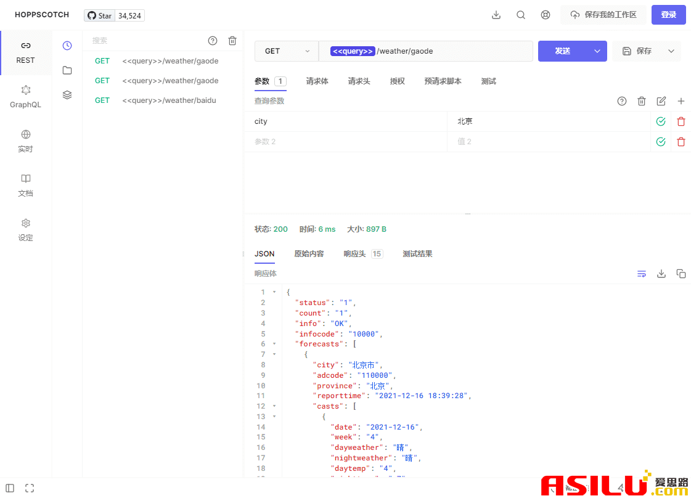Add new parameter plus icon

(681, 101)
